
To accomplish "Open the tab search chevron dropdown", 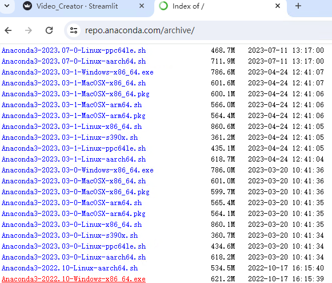I will pos(7,6).
